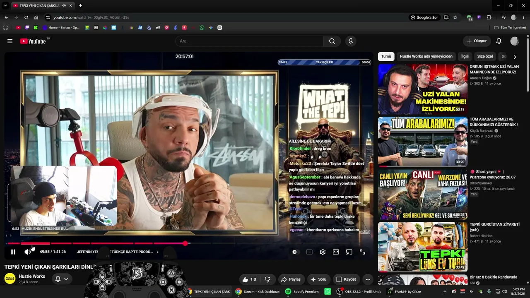Select 'Hustle Works adlı yükleyiciden' chip
530x298 pixels.
tap(426, 56)
